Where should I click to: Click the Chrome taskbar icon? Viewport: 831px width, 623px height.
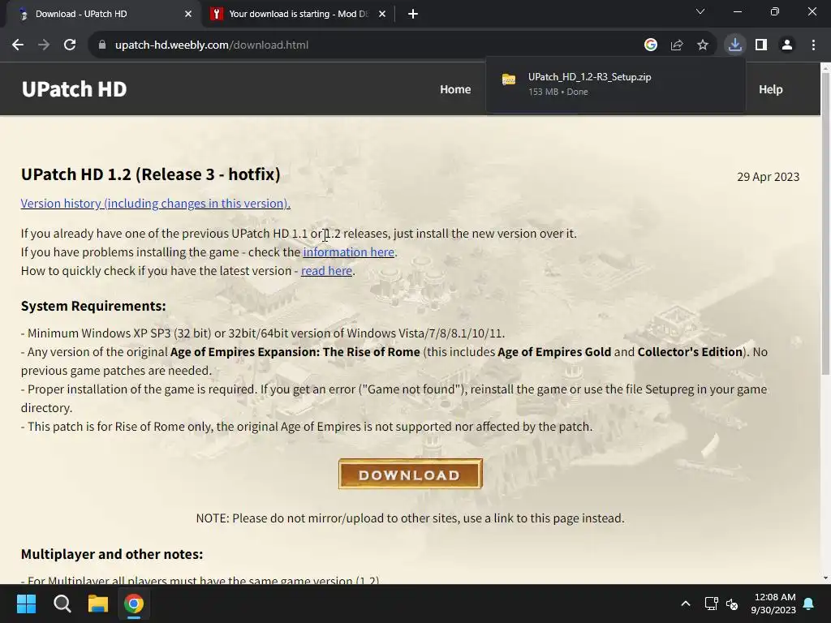tap(134, 604)
